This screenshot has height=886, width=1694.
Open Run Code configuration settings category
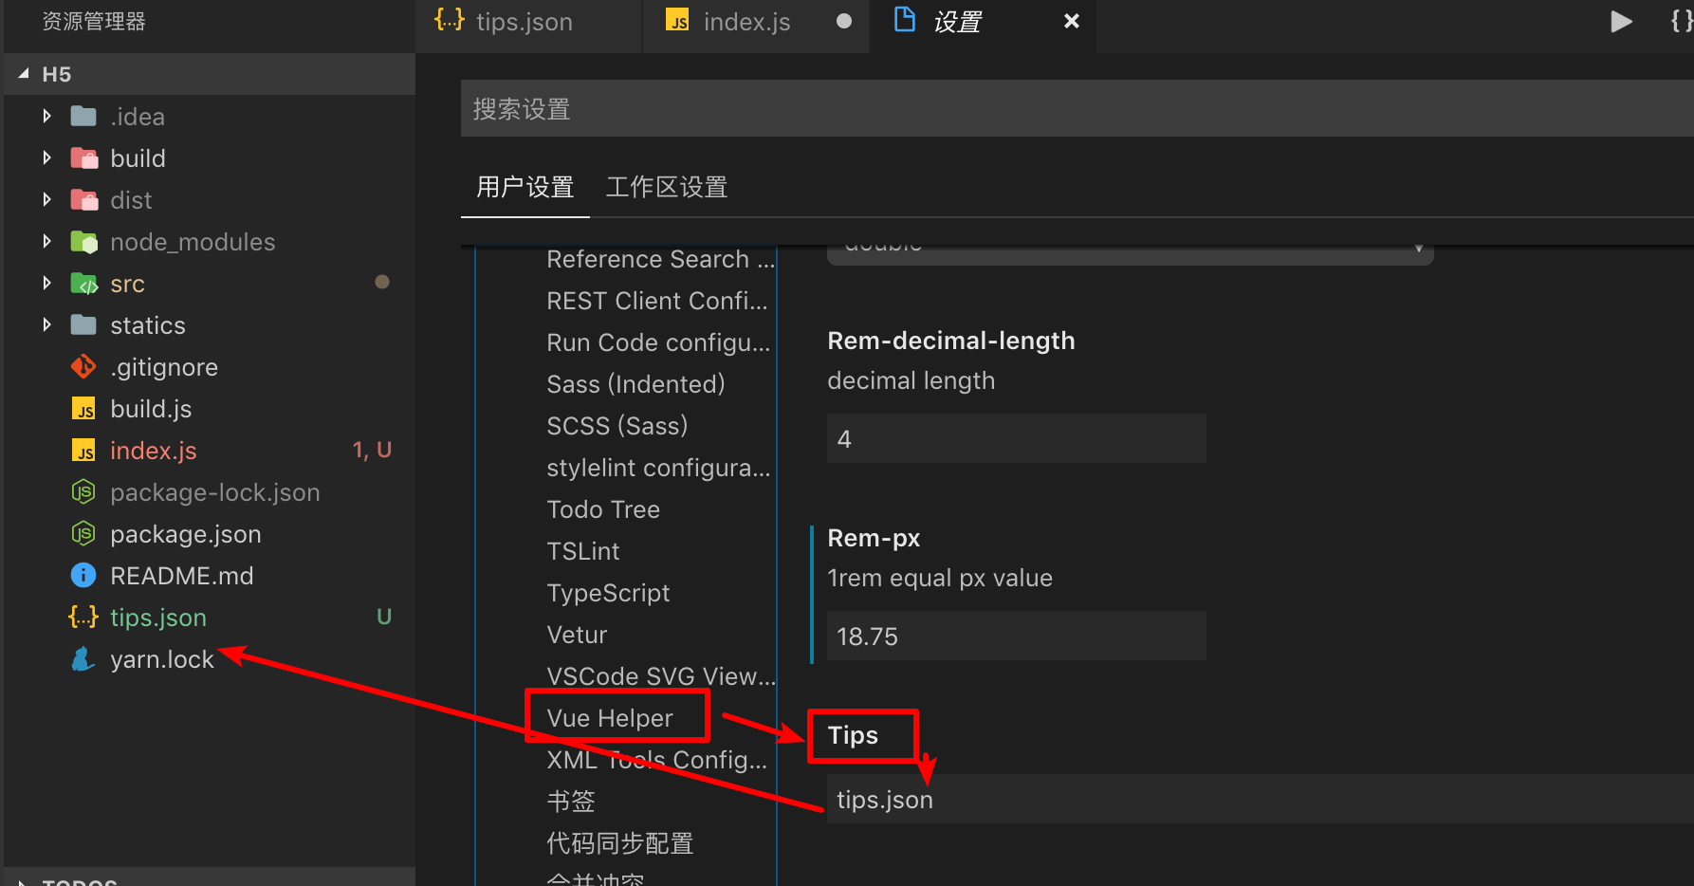coord(658,342)
